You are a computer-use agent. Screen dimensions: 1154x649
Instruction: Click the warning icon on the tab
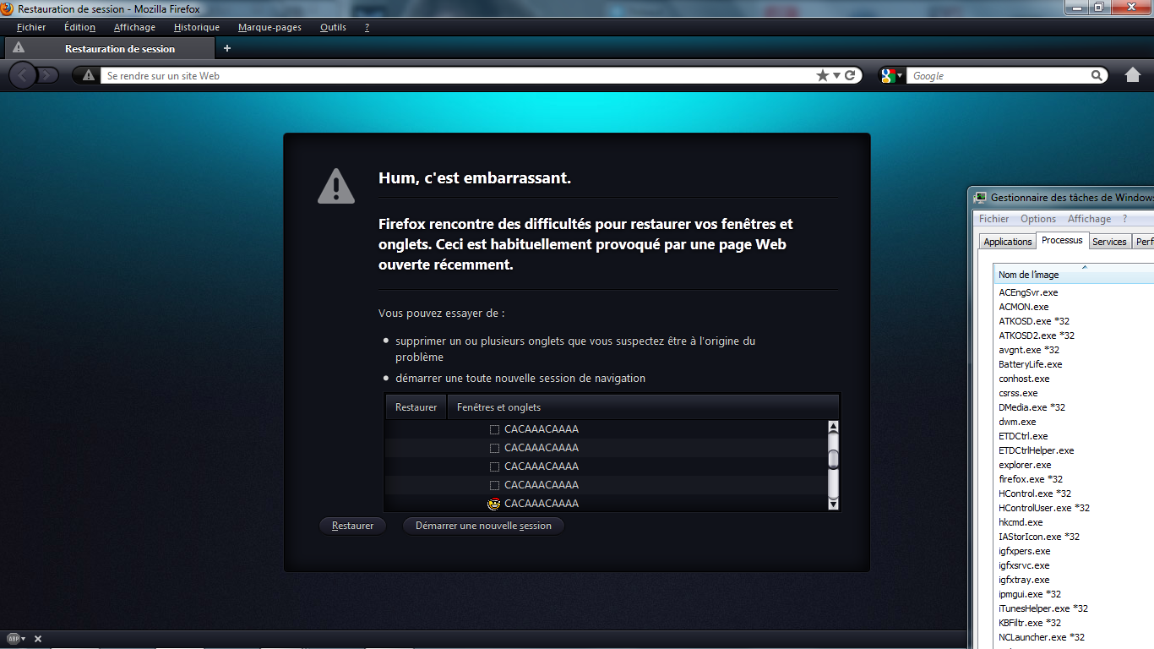[19, 48]
